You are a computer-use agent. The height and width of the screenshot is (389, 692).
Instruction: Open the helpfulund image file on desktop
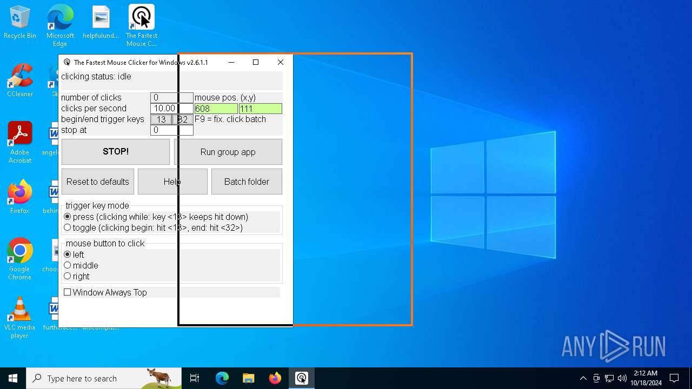point(101,22)
